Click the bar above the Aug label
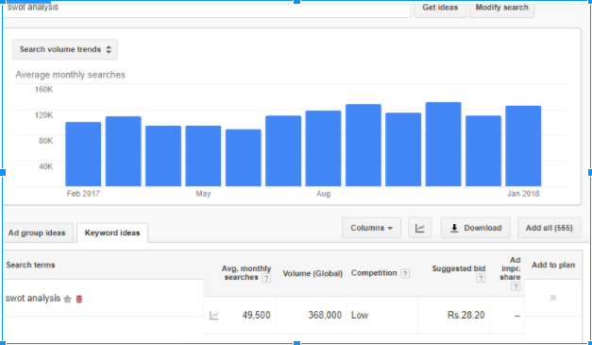 pyautogui.click(x=323, y=148)
